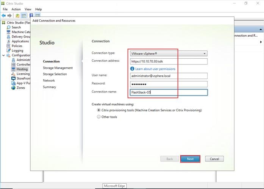Click the Configuration node icon
This screenshot has height=189, width=264.
[x=9, y=55]
